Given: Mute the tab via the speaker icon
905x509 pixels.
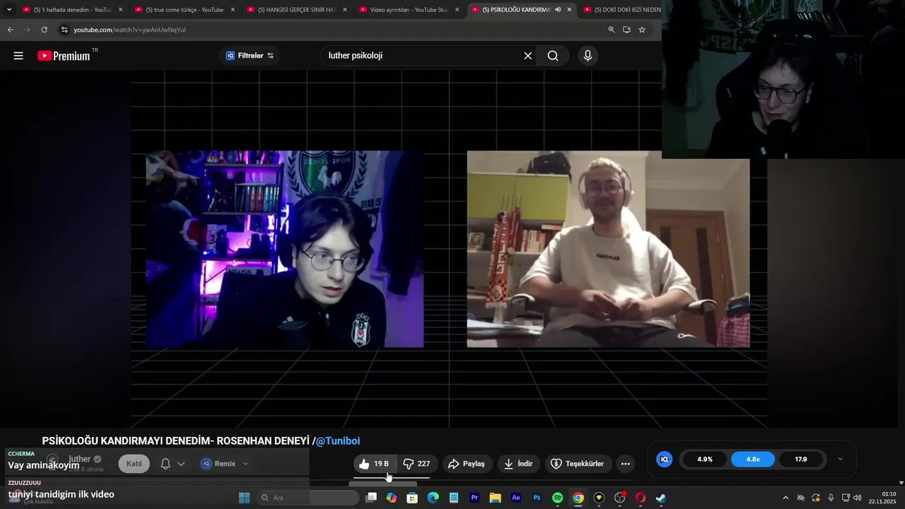Looking at the screenshot, I should click(558, 10).
